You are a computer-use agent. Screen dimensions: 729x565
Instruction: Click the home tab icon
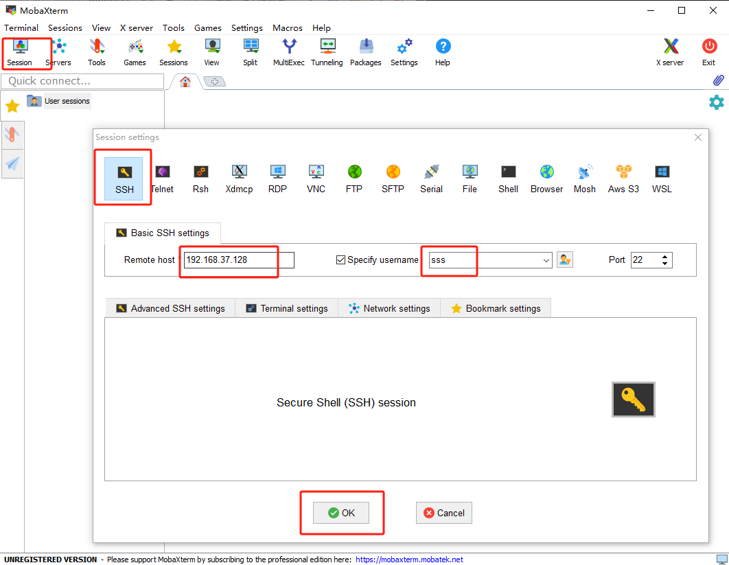point(185,82)
